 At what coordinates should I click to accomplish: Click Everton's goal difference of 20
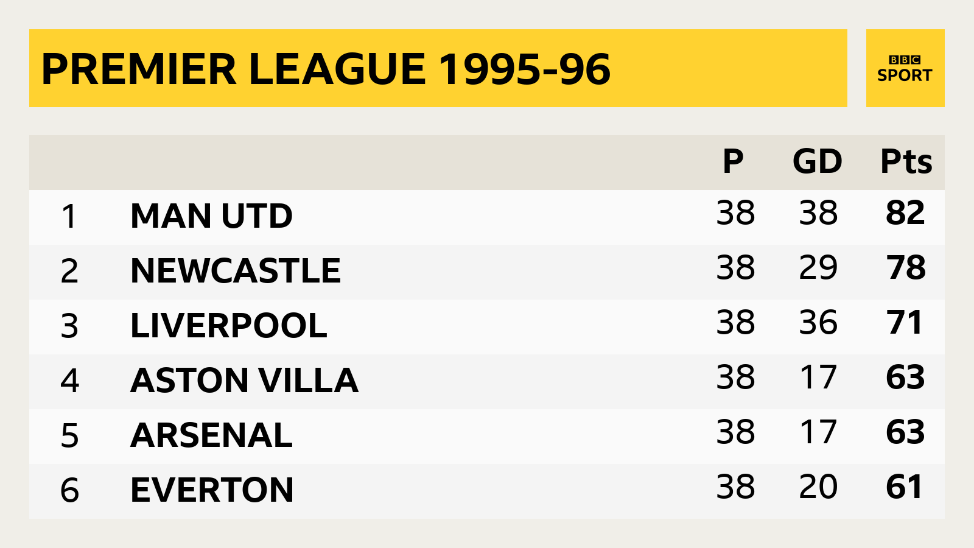tap(818, 487)
